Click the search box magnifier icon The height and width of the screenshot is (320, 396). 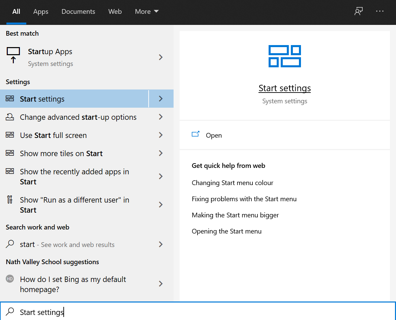point(10,312)
